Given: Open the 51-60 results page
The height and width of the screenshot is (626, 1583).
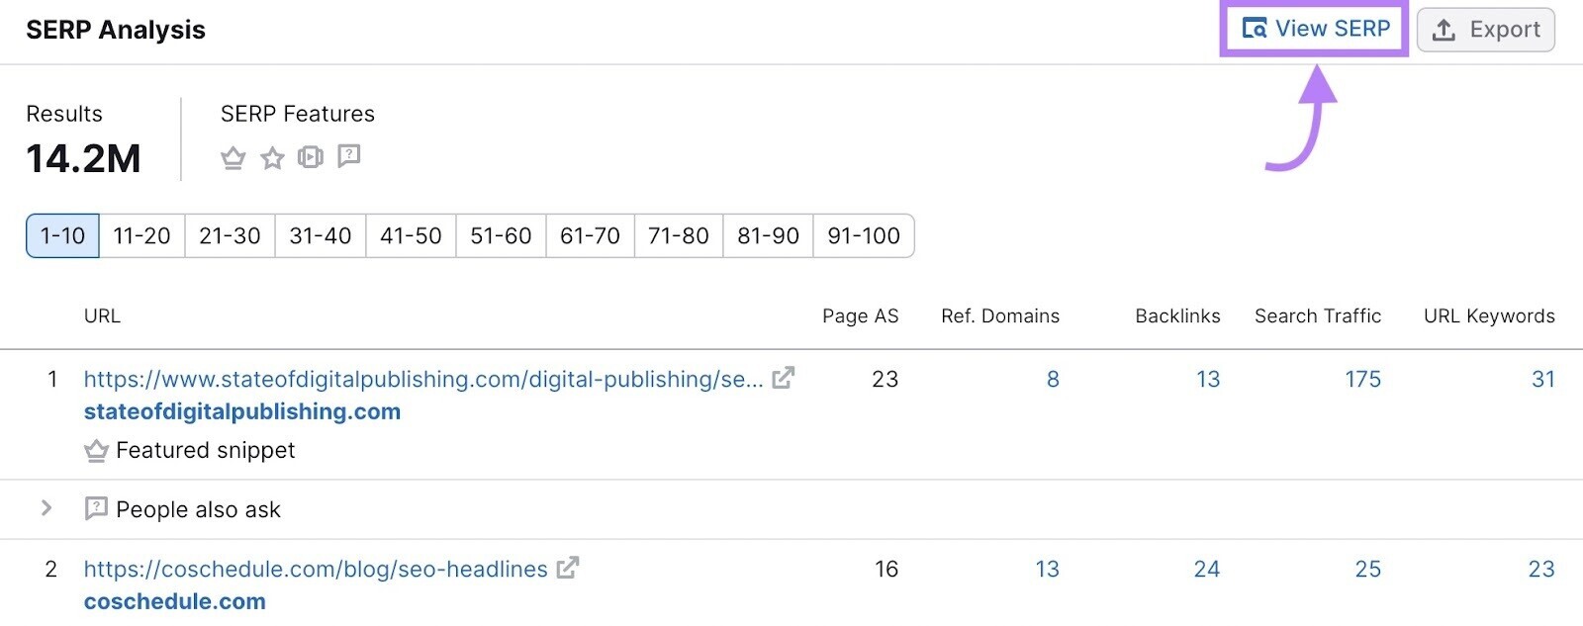Looking at the screenshot, I should point(500,235).
